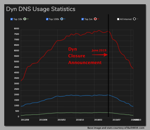Click the 5500 y-axis label
Image resolution: width=150 pixels, height=130 pixels.
16,56
